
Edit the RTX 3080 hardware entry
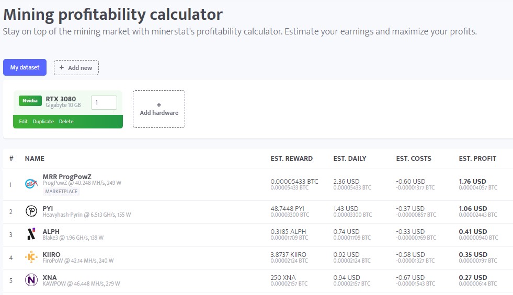pos(23,122)
